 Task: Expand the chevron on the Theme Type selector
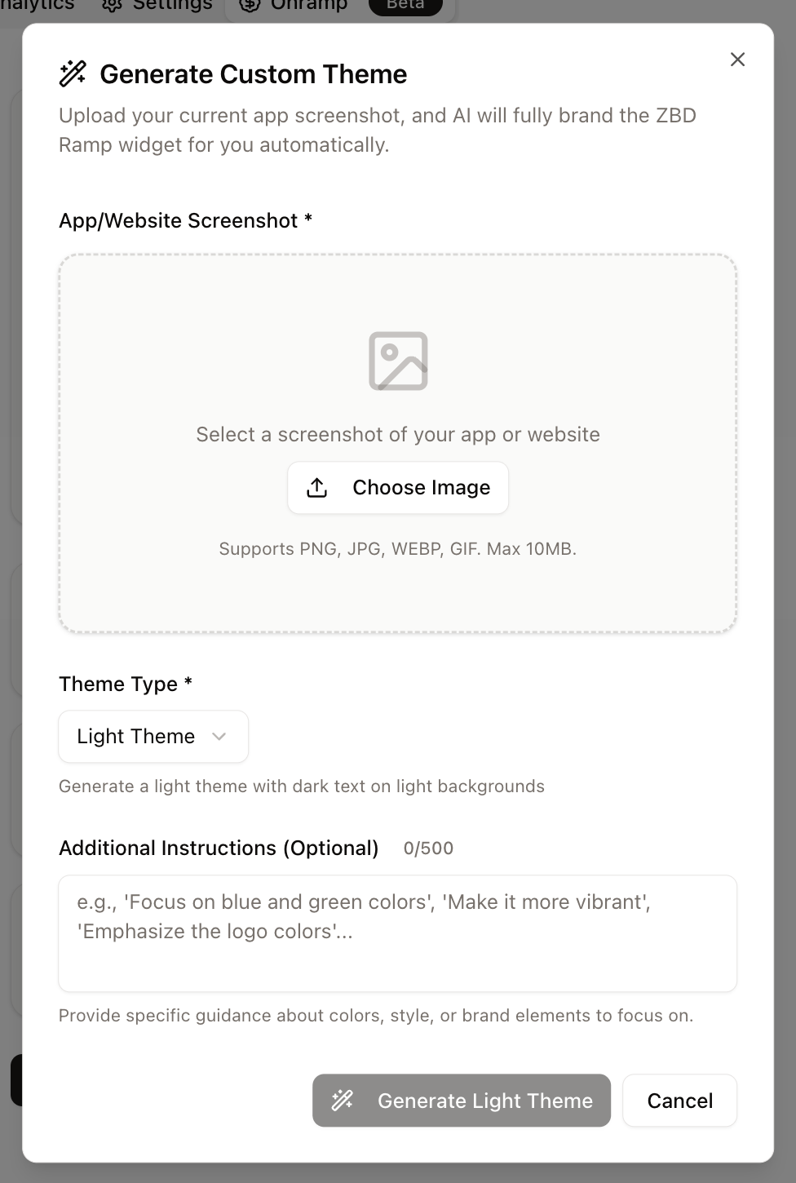click(x=219, y=736)
